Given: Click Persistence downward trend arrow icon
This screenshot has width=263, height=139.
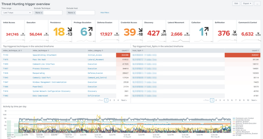Looking at the screenshot, I should 70,29.
